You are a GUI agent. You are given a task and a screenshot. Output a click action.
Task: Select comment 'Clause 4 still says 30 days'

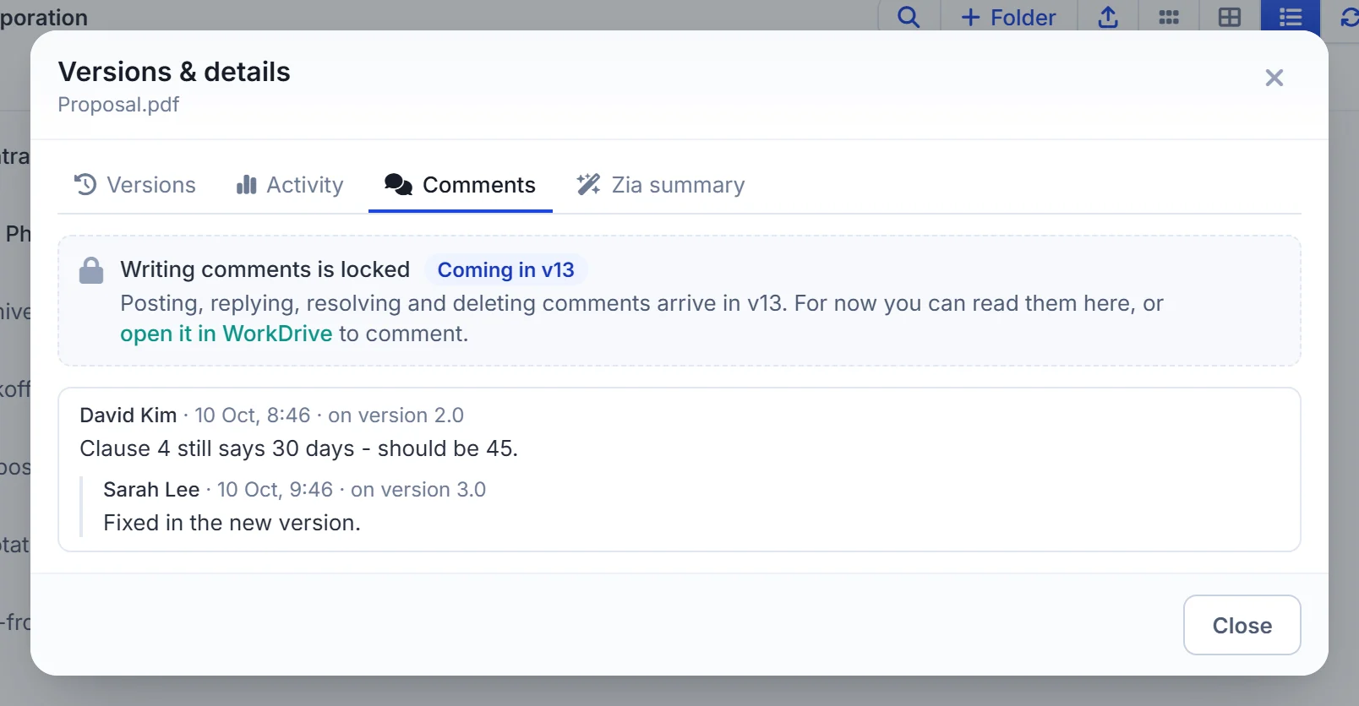click(x=299, y=448)
